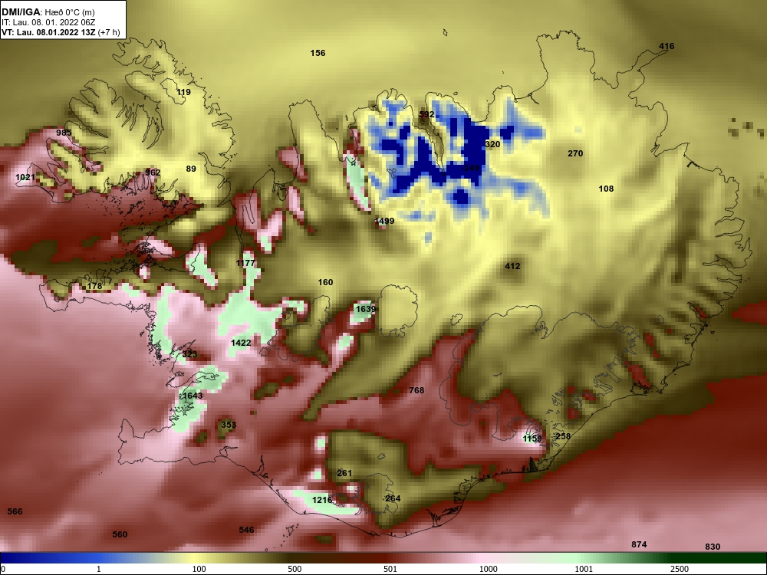
Task: Click the 1639 map value
Action: click(x=366, y=309)
